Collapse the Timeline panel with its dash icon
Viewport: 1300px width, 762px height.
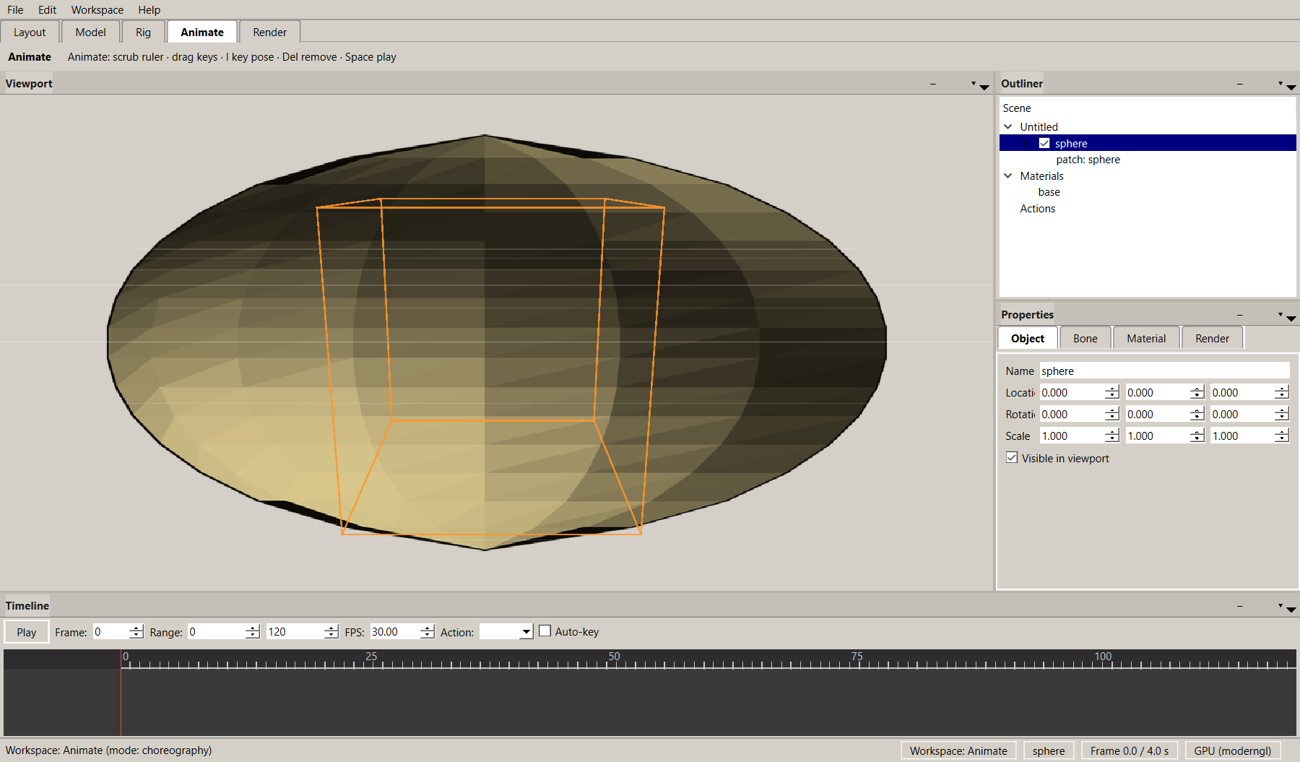pyautogui.click(x=1239, y=606)
